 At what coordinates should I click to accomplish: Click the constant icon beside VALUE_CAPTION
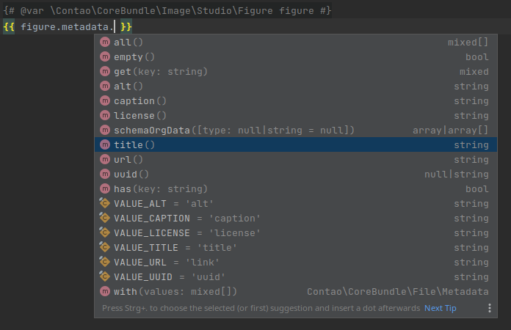104,218
